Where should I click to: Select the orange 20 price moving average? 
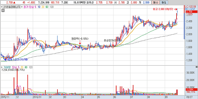click(43, 7)
